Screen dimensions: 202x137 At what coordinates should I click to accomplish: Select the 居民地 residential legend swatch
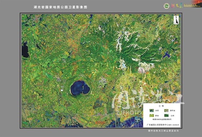click(x=166, y=110)
